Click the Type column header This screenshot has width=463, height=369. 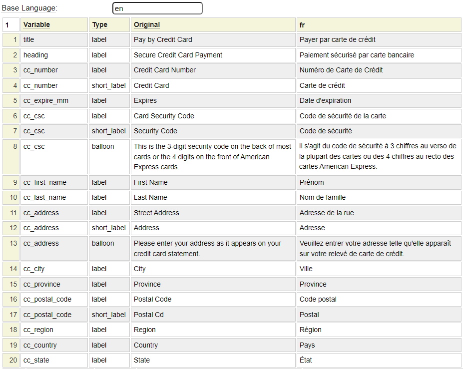pyautogui.click(x=109, y=24)
